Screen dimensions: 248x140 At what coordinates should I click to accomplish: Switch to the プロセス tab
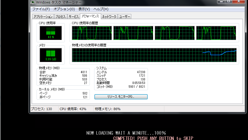click(61, 17)
